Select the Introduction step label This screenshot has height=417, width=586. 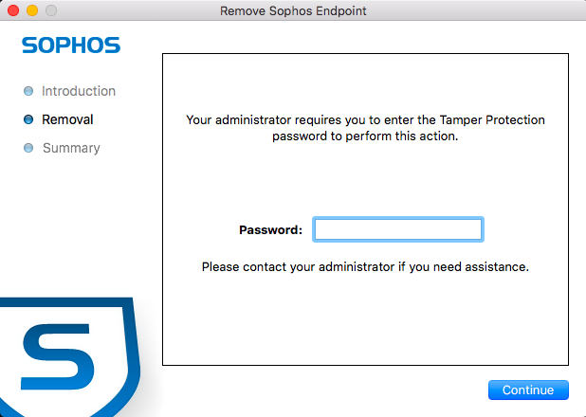79,92
